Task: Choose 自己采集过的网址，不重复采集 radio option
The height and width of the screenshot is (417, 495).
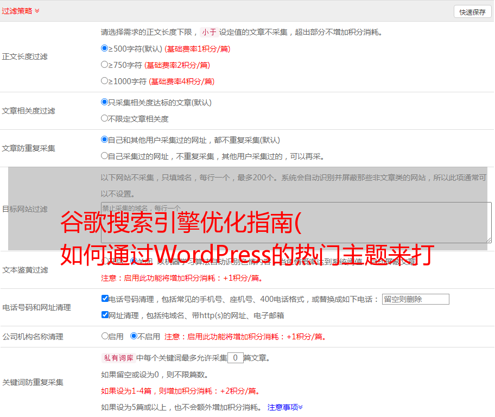Action: pyautogui.click(x=104, y=156)
